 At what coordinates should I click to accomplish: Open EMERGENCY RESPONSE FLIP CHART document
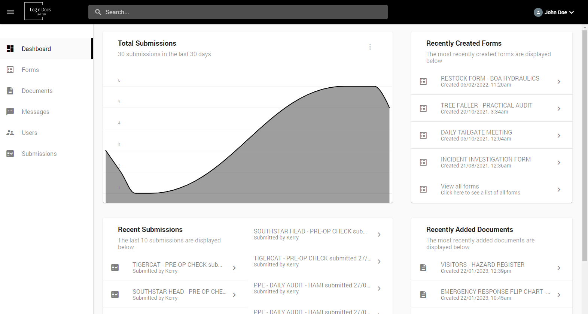coord(492,295)
